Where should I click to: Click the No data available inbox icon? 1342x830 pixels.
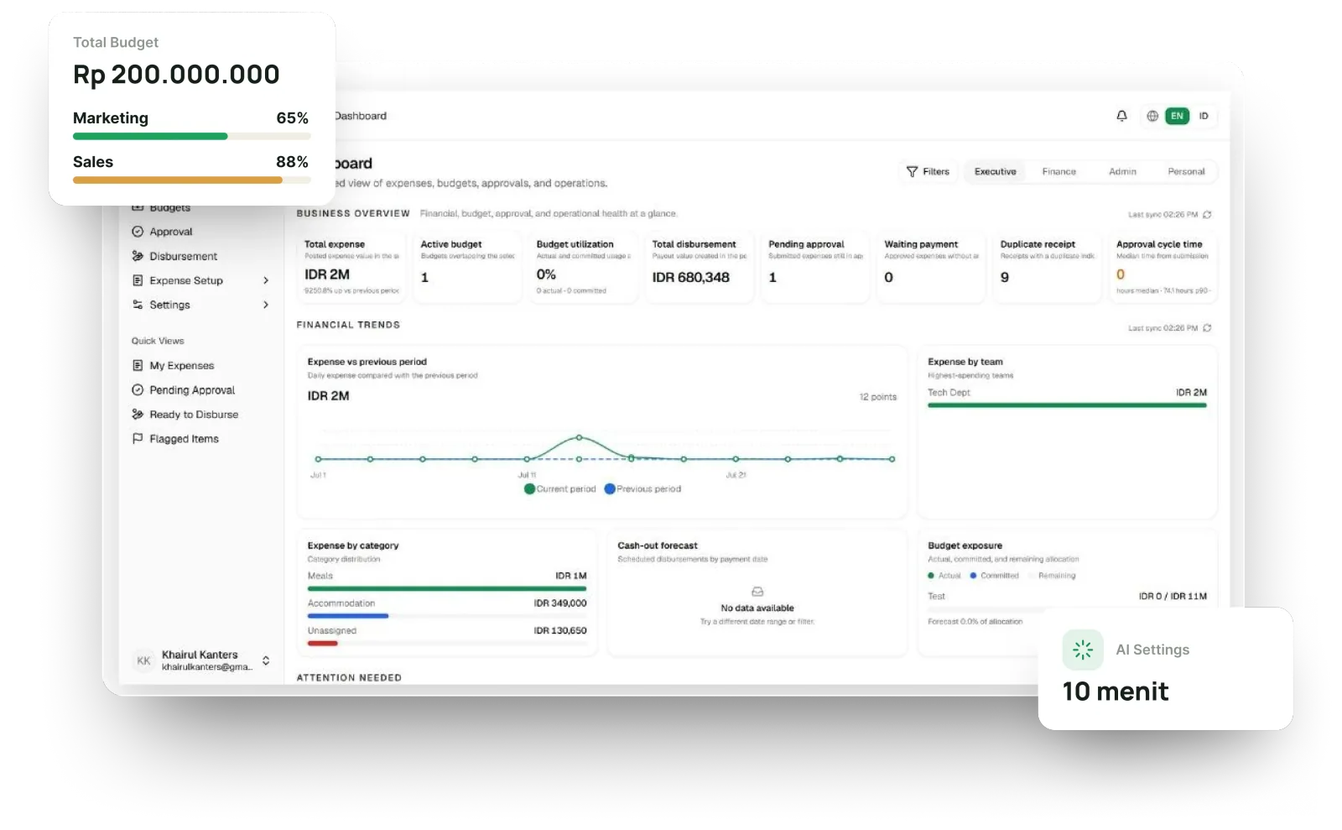(x=757, y=592)
